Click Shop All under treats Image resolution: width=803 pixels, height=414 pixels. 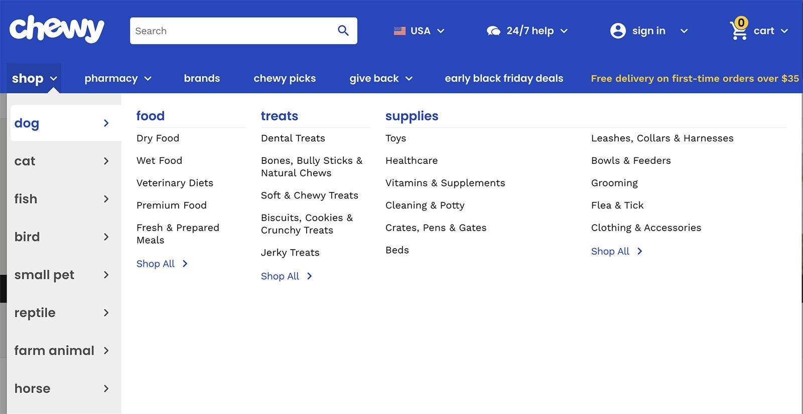coord(280,276)
